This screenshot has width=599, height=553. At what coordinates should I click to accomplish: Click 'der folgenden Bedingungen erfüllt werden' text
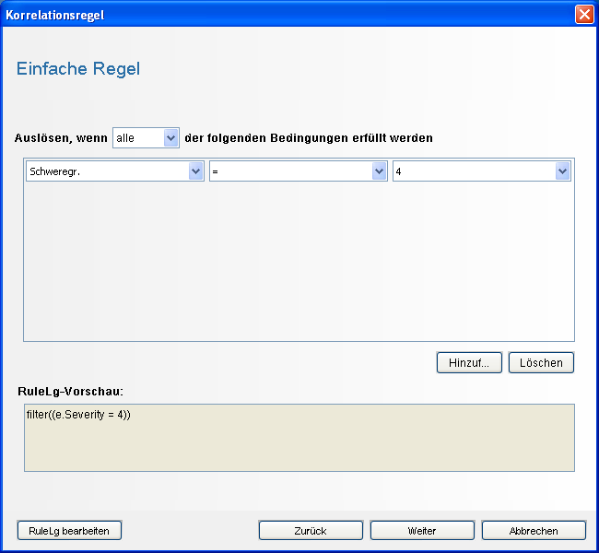[x=309, y=138]
